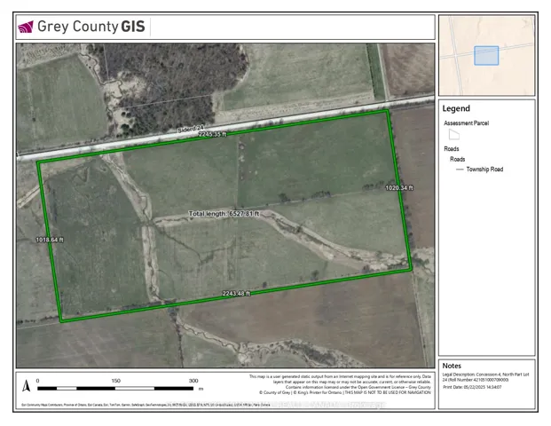Click the blue extent rectangle in overview map
The image size is (551, 426).
486,55
